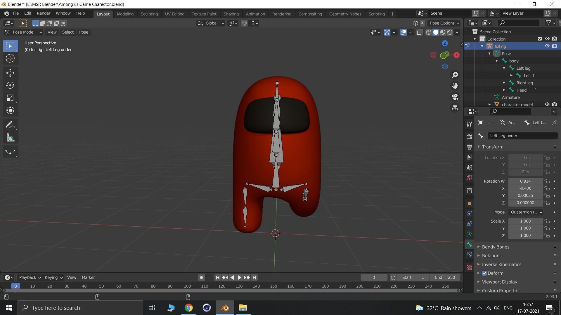Select wireframe viewport shading
This screenshot has width=561, height=315.
[x=429, y=32]
